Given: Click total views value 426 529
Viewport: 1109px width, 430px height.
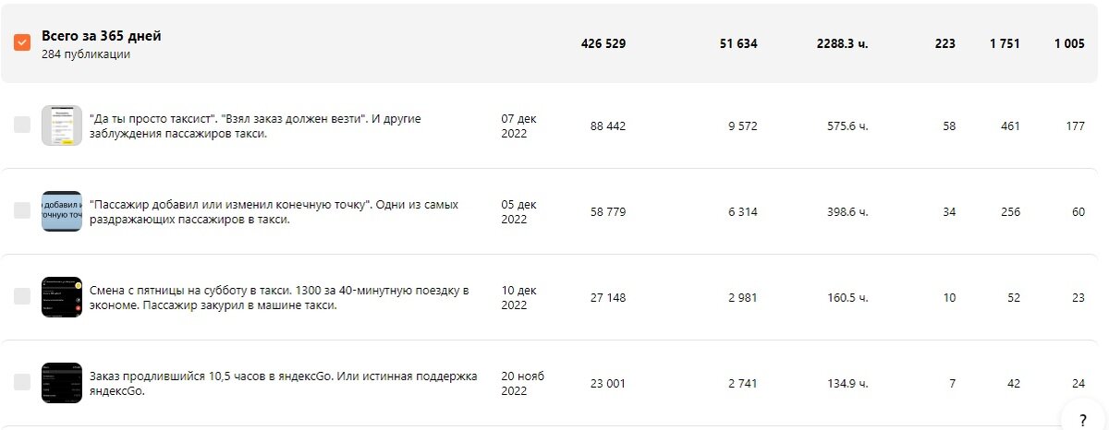Looking at the screenshot, I should point(603,43).
